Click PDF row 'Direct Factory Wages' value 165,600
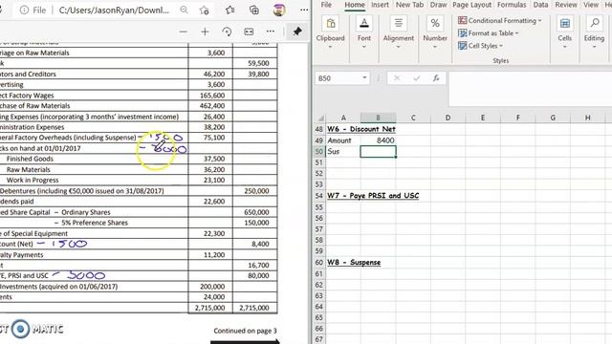The height and width of the screenshot is (344, 612). (212, 96)
